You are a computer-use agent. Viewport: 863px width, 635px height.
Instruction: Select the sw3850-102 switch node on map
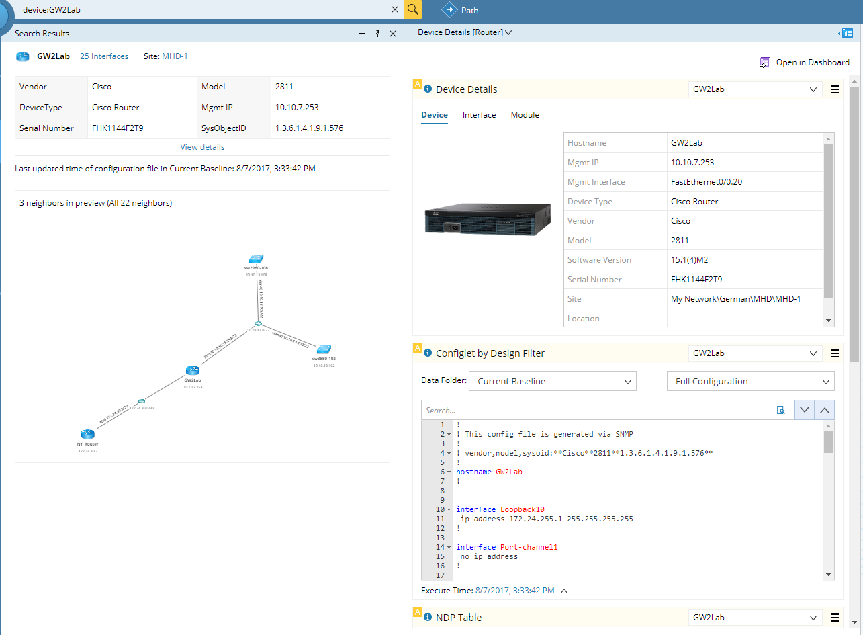(324, 349)
